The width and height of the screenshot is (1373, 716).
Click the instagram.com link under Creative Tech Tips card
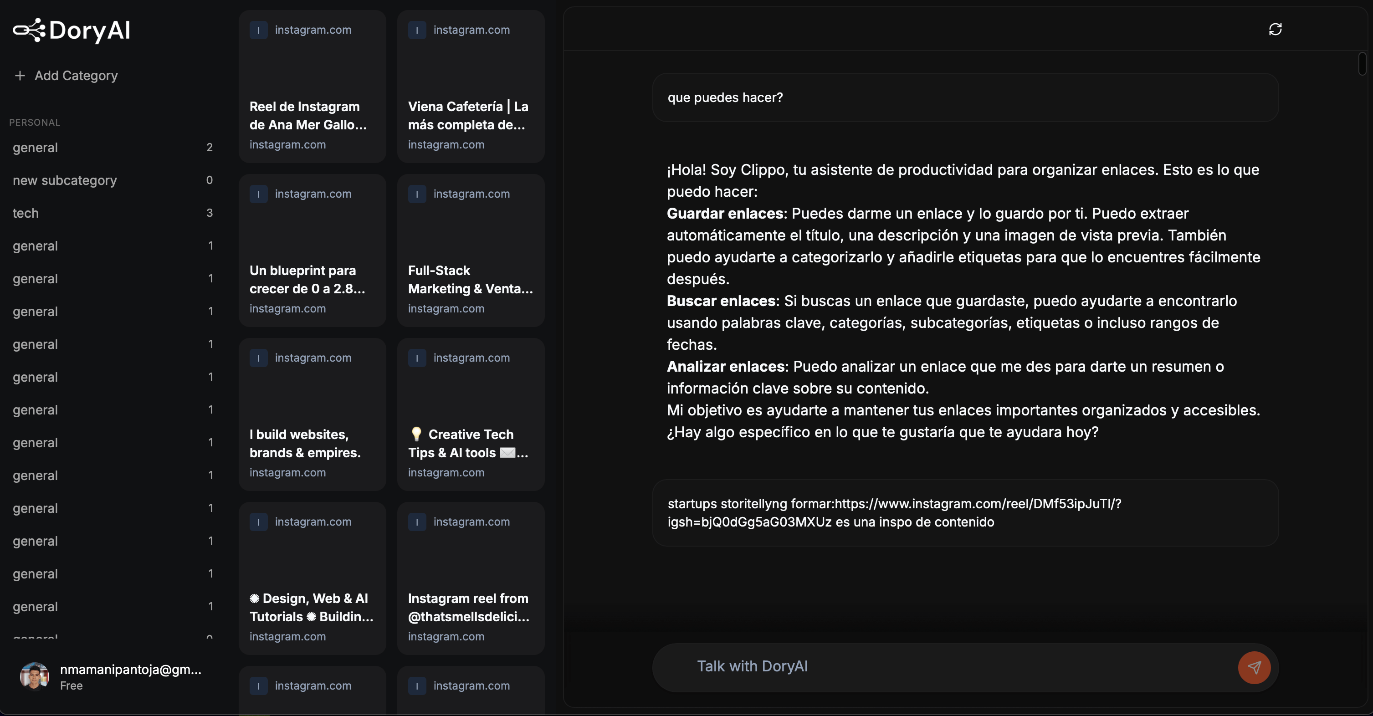446,472
